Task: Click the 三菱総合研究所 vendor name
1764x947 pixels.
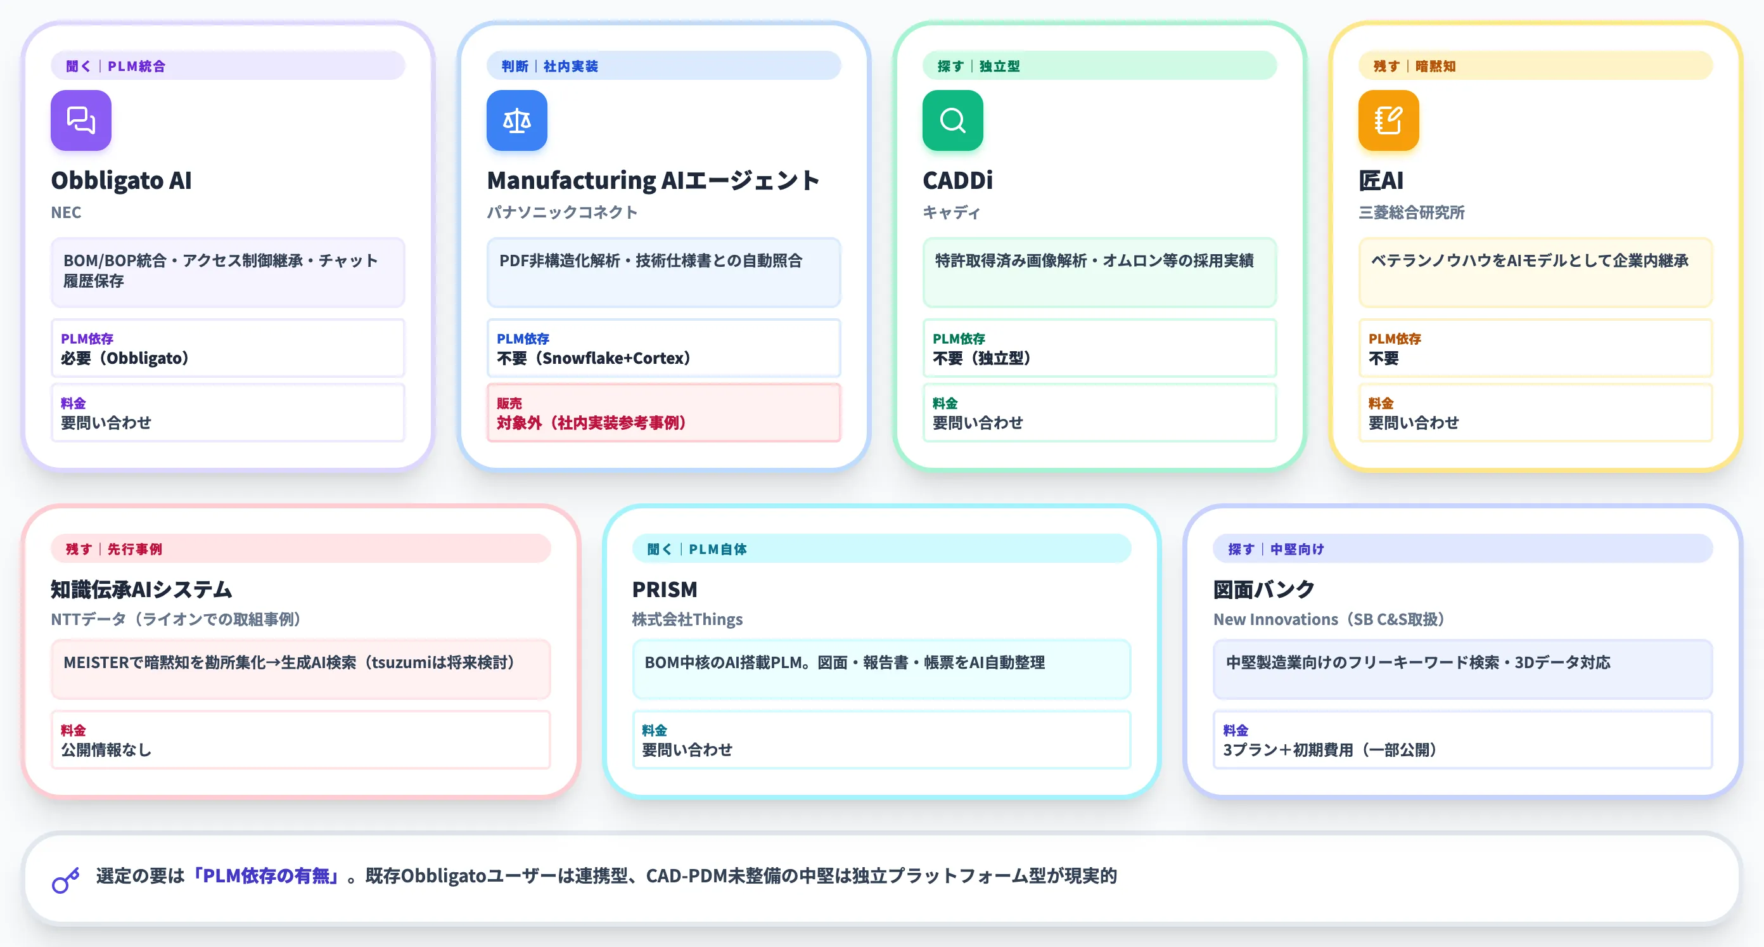Action: (x=1411, y=212)
